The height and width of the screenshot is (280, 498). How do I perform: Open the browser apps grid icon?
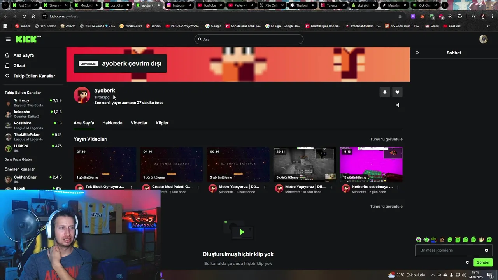click(5, 26)
